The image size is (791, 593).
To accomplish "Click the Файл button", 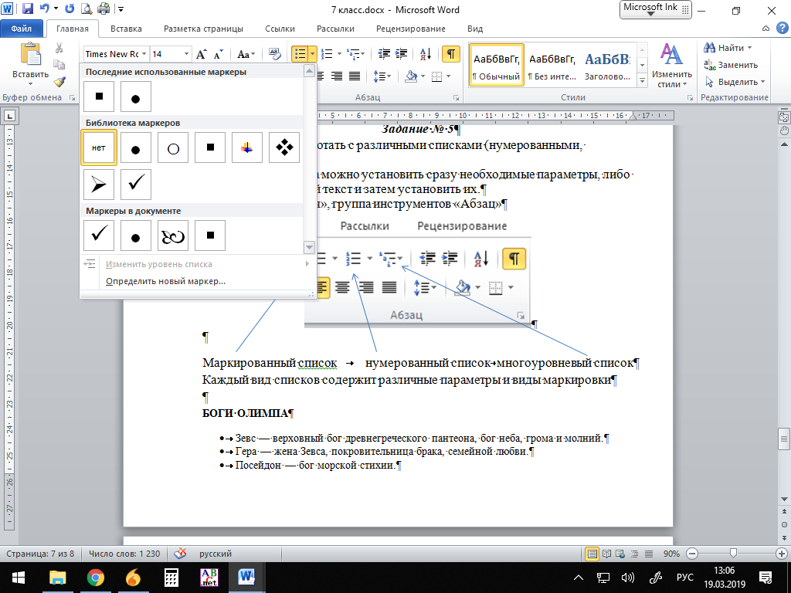I will pos(22,29).
